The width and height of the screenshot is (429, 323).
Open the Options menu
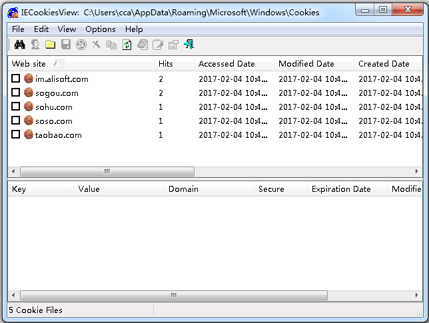[x=100, y=29]
